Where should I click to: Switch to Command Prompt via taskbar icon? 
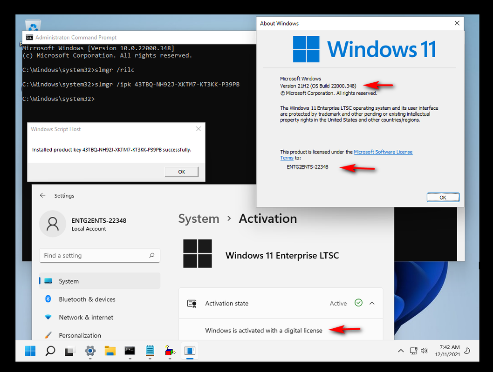point(130,351)
